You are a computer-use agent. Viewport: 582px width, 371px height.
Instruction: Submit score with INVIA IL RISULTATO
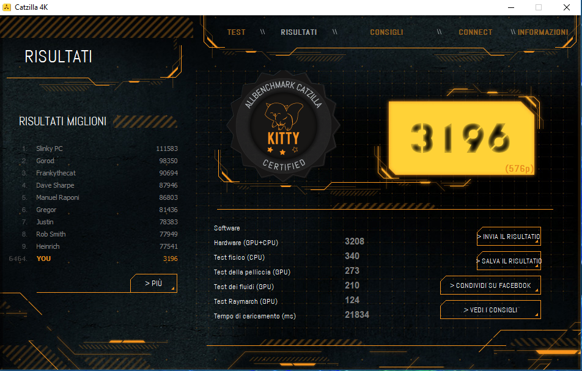509,237
